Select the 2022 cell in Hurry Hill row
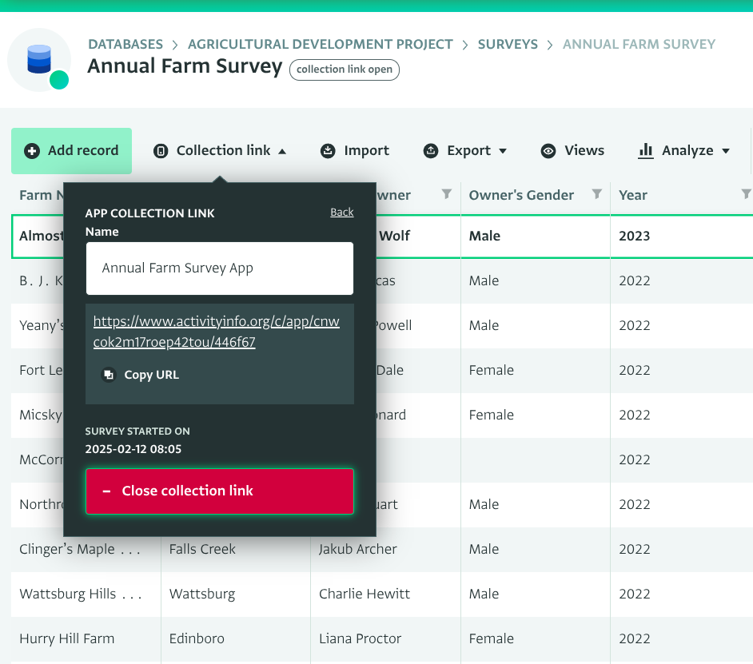Viewport: 753px width, 664px height. (681, 638)
